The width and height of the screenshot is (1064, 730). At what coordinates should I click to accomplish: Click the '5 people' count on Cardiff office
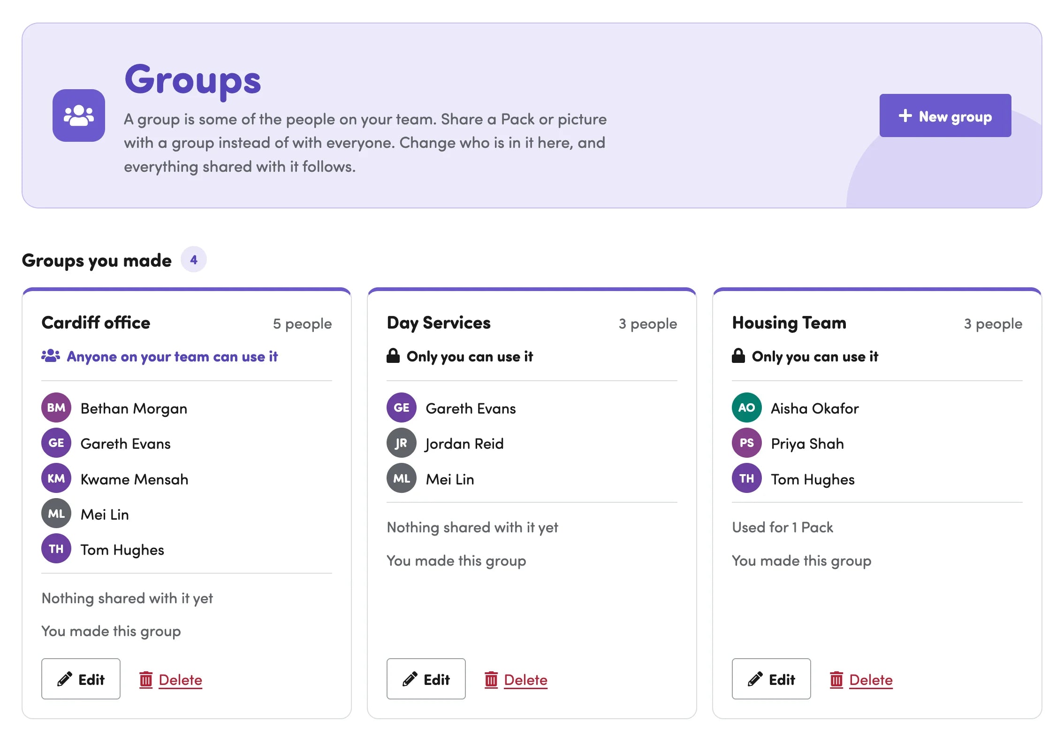tap(302, 324)
